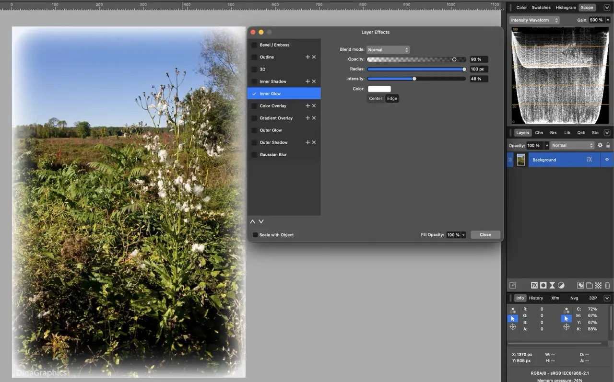Open Adjustments via the half-circle icon
614x382 pixels.
tap(561, 285)
